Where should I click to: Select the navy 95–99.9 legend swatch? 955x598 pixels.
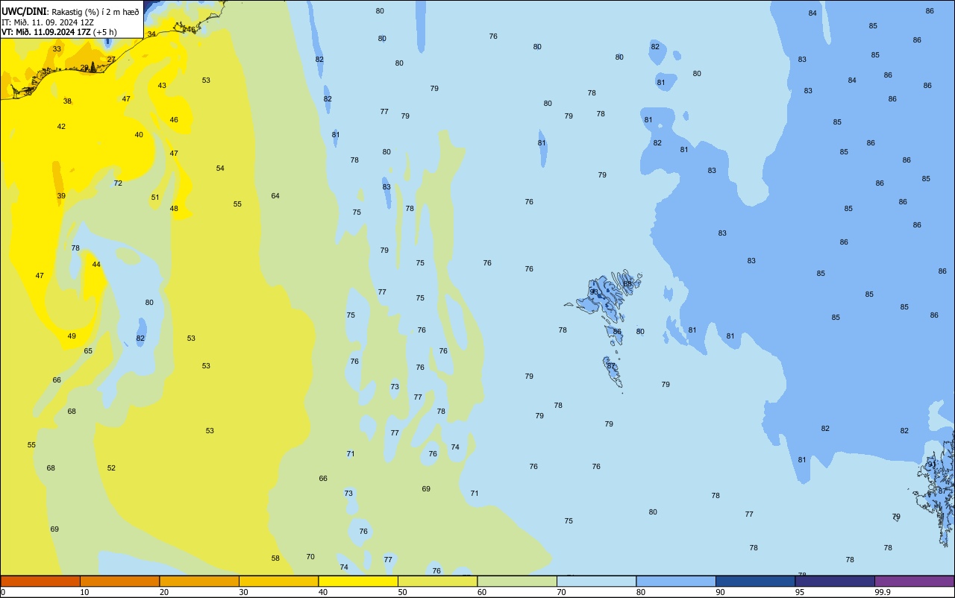pyautogui.click(x=835, y=581)
